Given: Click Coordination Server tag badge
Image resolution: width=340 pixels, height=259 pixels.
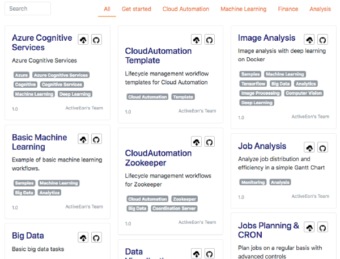Looking at the screenshot, I should [x=174, y=209].
